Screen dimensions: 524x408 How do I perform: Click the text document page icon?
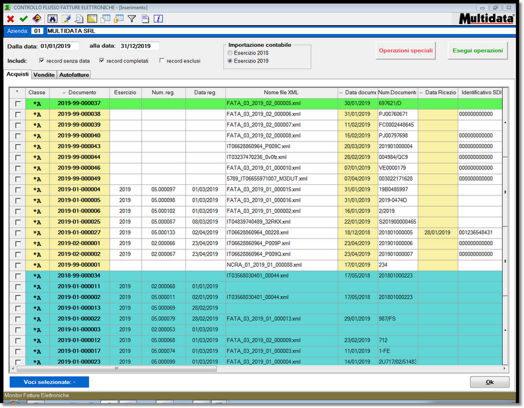click(145, 19)
